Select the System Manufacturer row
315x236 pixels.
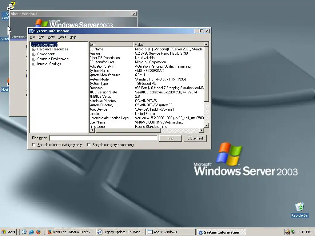(x=147, y=75)
